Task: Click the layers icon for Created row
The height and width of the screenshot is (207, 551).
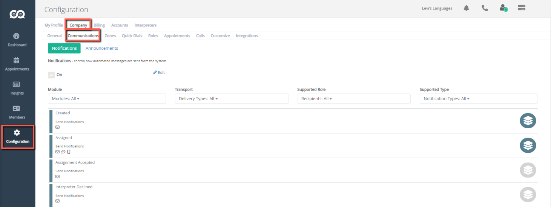Action: point(528,121)
